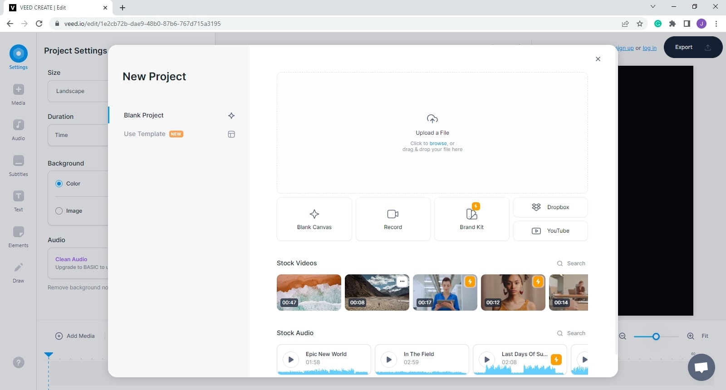Open the Audio sidebar panel

point(18,130)
